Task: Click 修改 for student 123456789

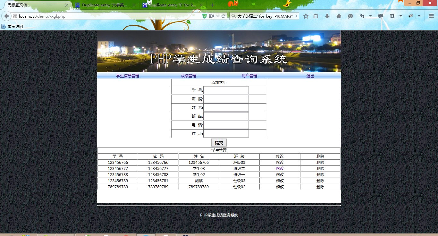Action: pyautogui.click(x=279, y=181)
